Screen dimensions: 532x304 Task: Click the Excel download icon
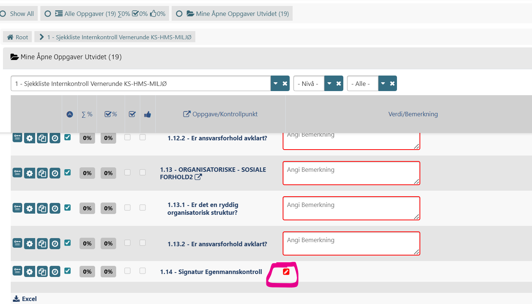[x=16, y=299]
